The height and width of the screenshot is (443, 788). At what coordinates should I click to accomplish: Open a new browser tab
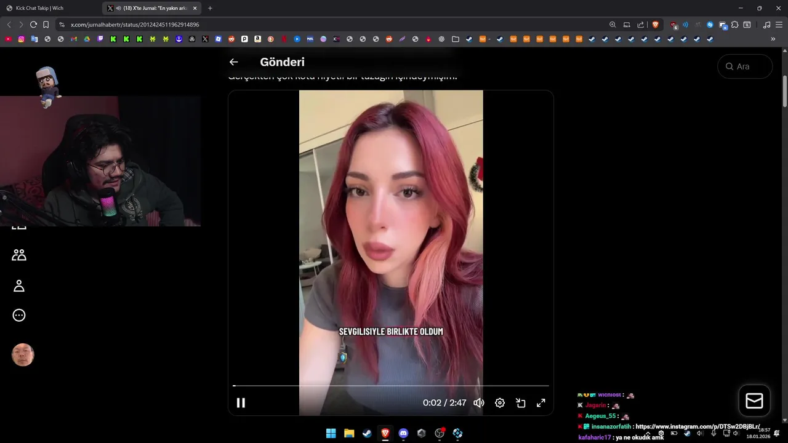210,8
